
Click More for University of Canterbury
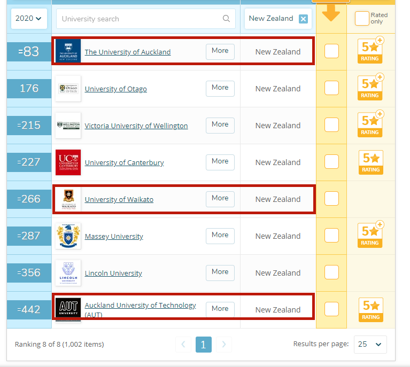pyautogui.click(x=220, y=162)
